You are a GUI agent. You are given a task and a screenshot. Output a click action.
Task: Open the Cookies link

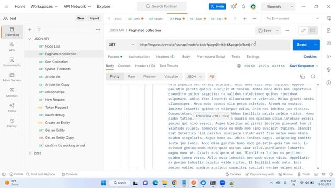pos(310,57)
